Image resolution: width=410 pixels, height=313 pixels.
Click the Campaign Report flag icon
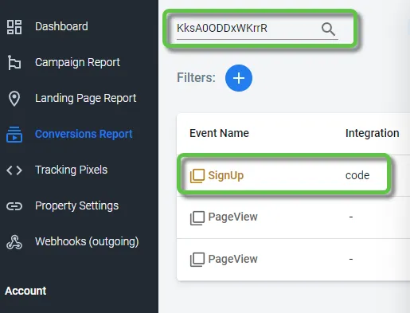[x=14, y=63]
